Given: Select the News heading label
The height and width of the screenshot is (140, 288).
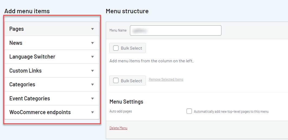Looking at the screenshot, I should 16,43.
